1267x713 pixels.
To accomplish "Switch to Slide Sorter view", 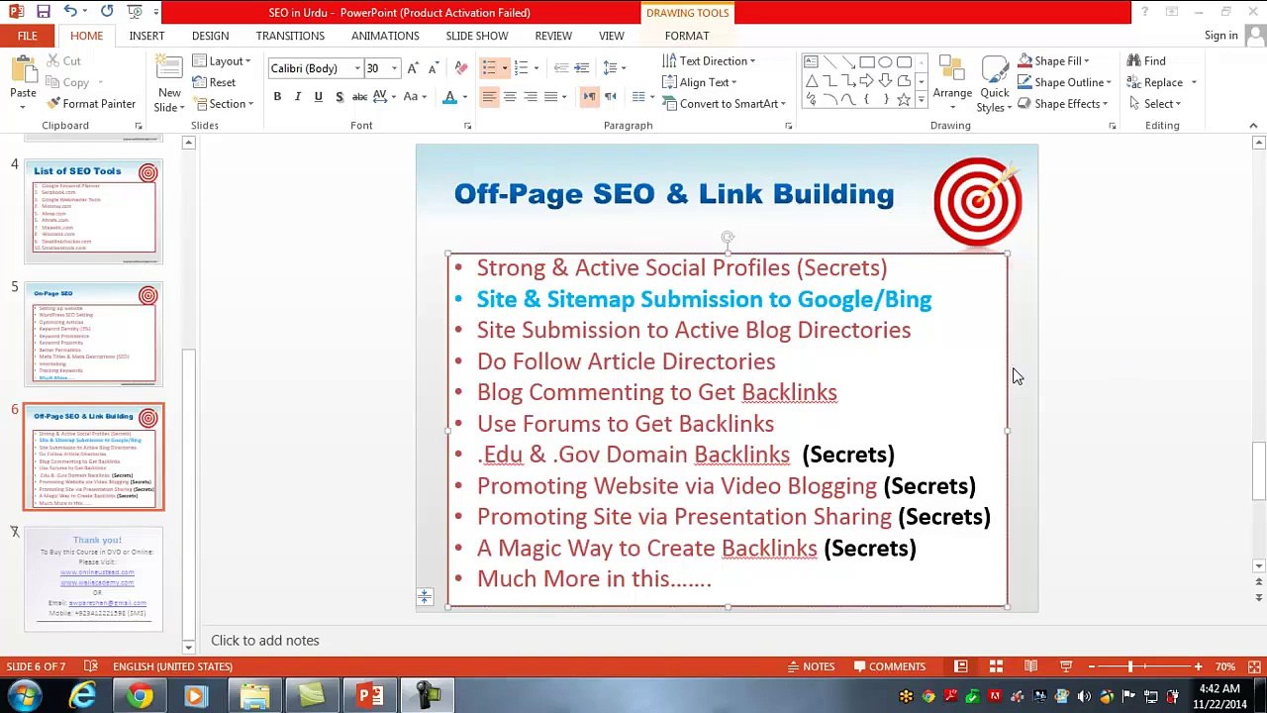I will (x=996, y=666).
